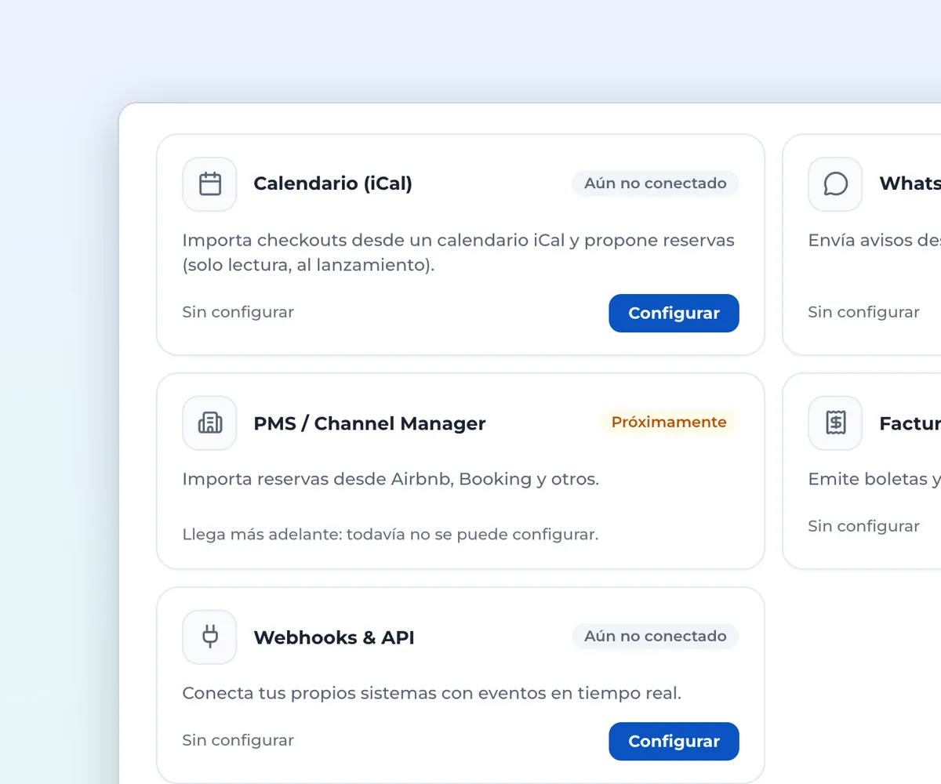Click the receipt dollar icon on the Factura card
This screenshot has width=941, height=784.
pyautogui.click(x=835, y=423)
